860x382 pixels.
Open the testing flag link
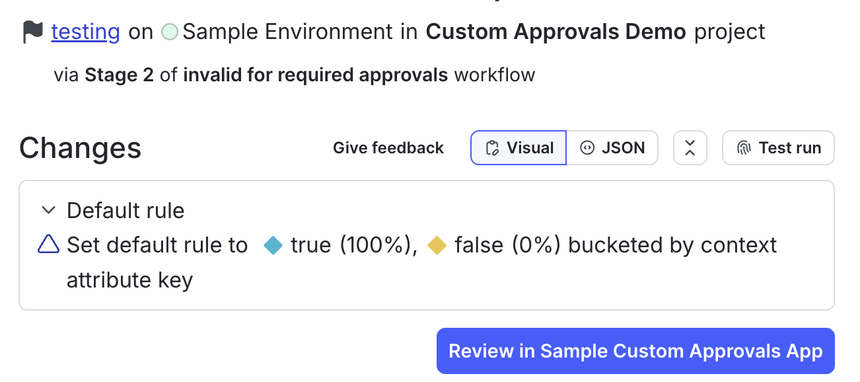click(x=85, y=31)
